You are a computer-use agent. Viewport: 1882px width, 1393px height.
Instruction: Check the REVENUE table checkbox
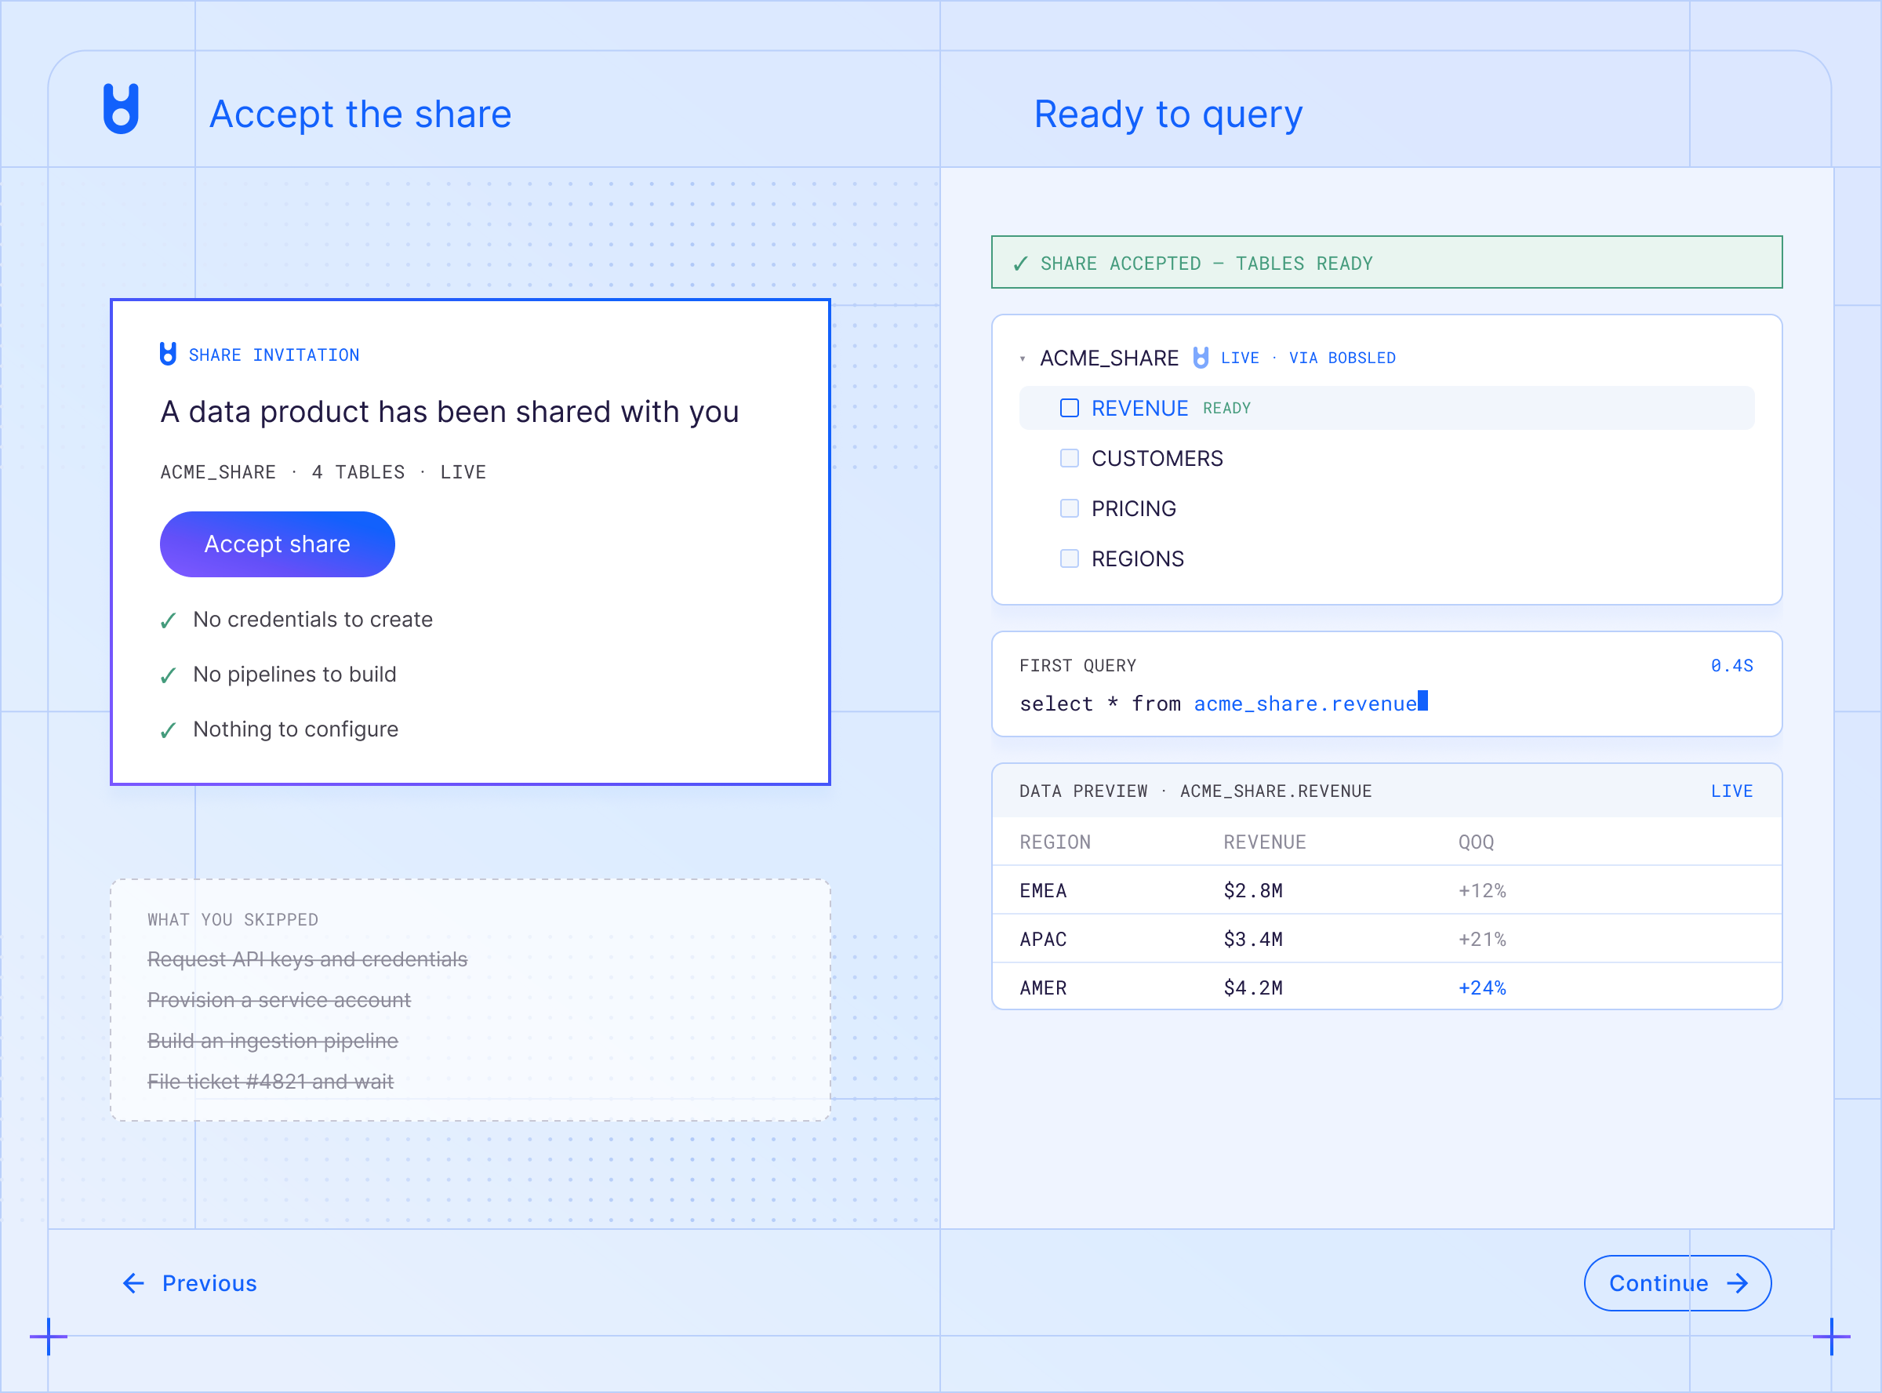pyautogui.click(x=1070, y=408)
